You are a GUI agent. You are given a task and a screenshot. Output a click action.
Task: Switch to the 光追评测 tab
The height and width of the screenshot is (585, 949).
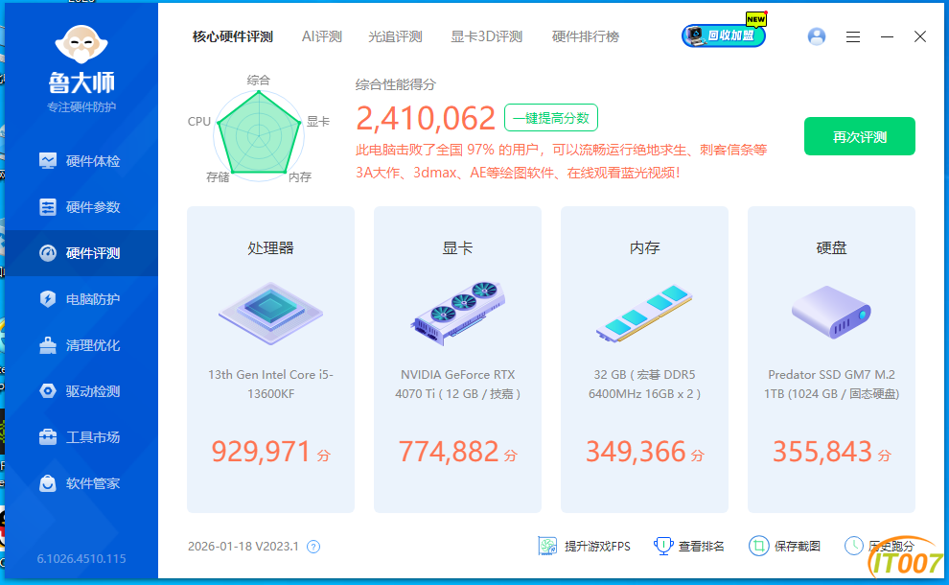tap(395, 36)
